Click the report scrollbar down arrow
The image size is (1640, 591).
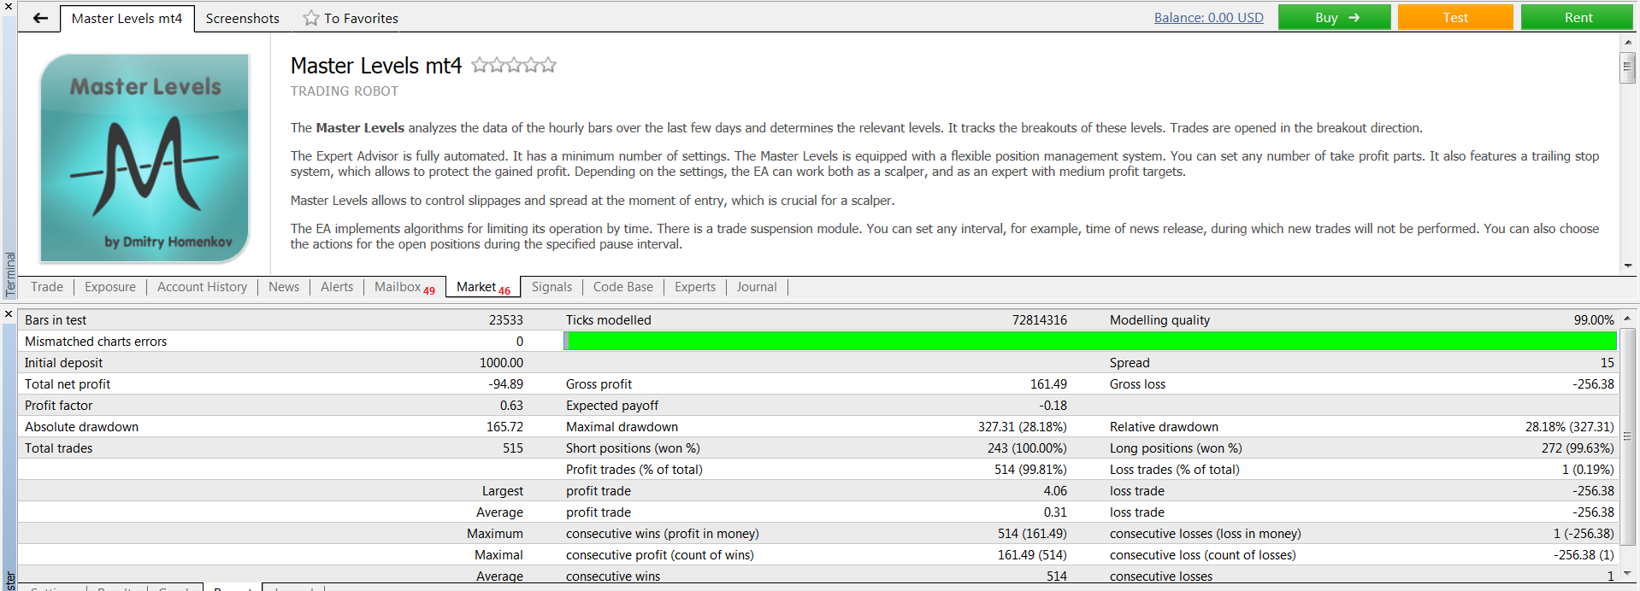pos(1627,574)
